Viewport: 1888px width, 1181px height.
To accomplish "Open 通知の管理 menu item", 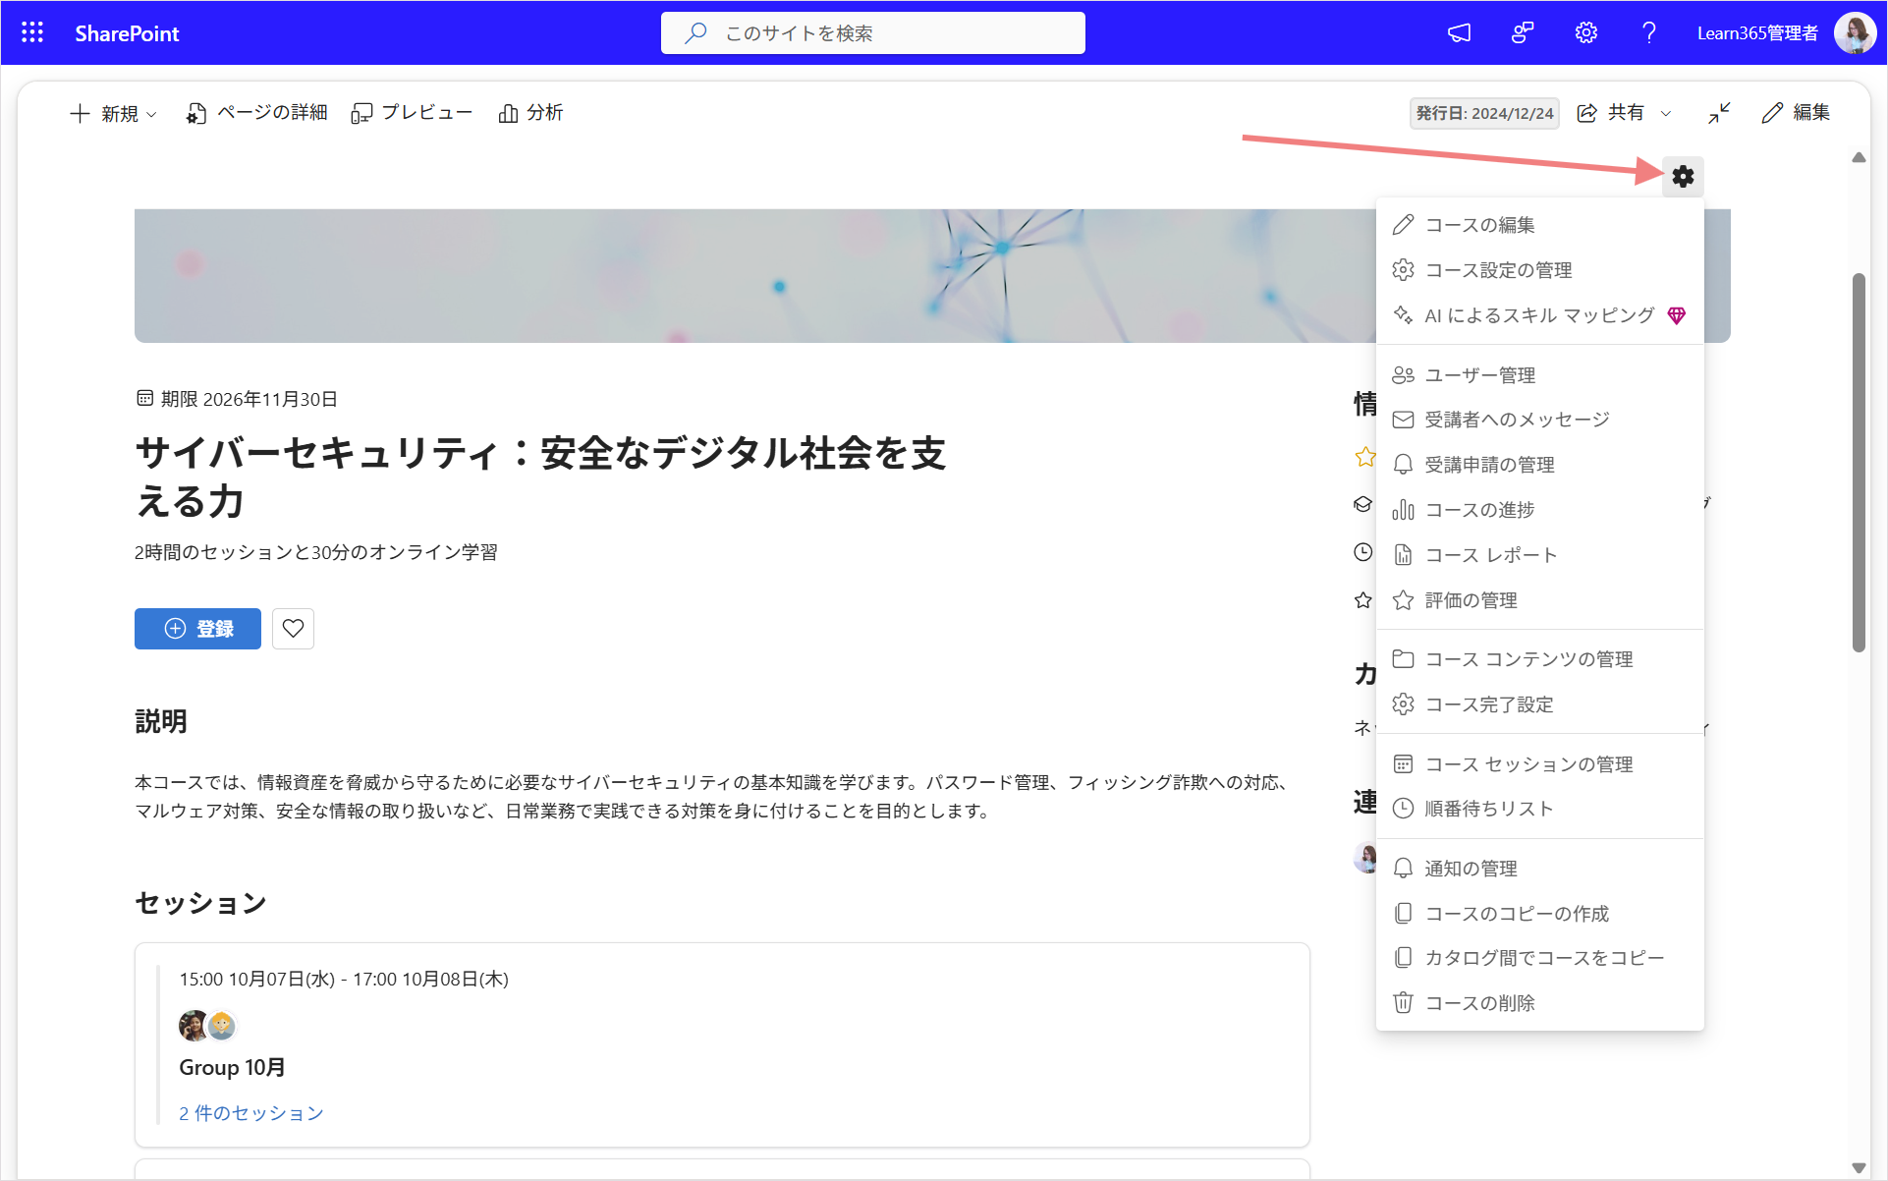I will click(1539, 869).
